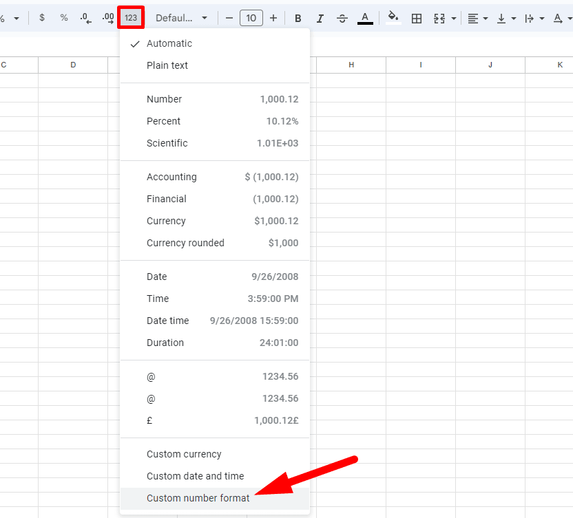Click the currency format icon in toolbar
The width and height of the screenshot is (573, 518).
point(42,18)
